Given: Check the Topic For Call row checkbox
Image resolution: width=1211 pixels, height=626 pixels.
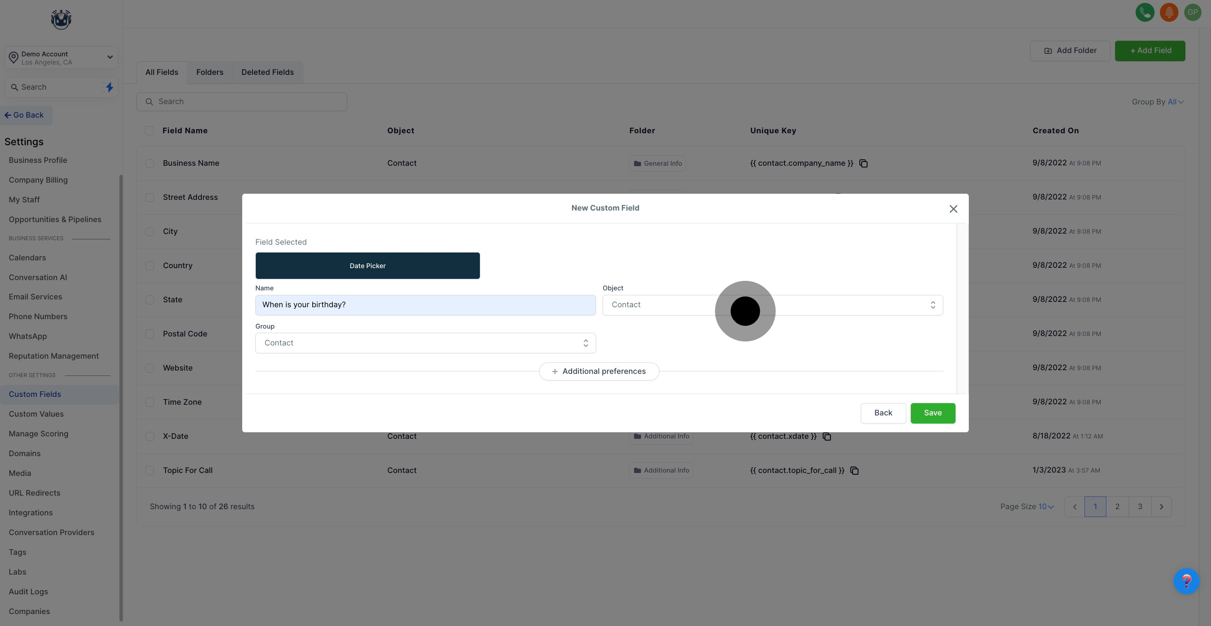Looking at the screenshot, I should point(150,470).
